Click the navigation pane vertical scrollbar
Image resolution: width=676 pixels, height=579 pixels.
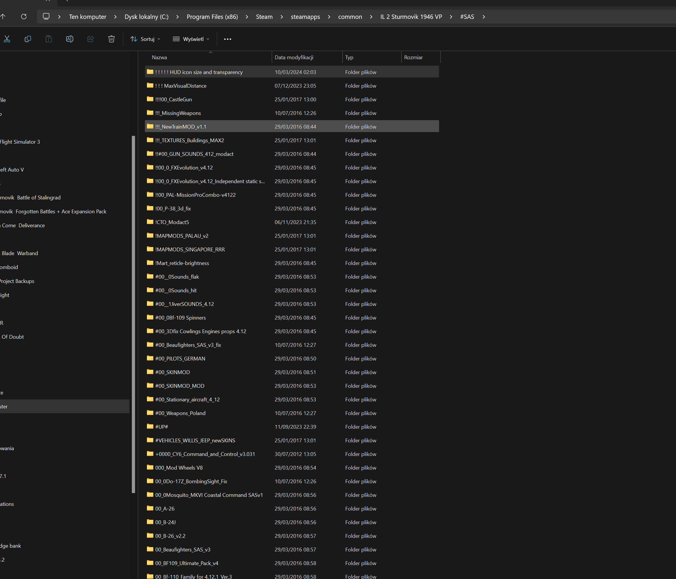click(x=133, y=314)
